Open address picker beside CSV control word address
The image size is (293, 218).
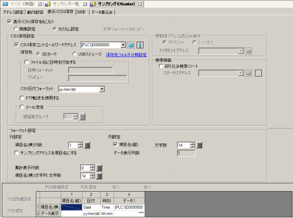click(131, 45)
